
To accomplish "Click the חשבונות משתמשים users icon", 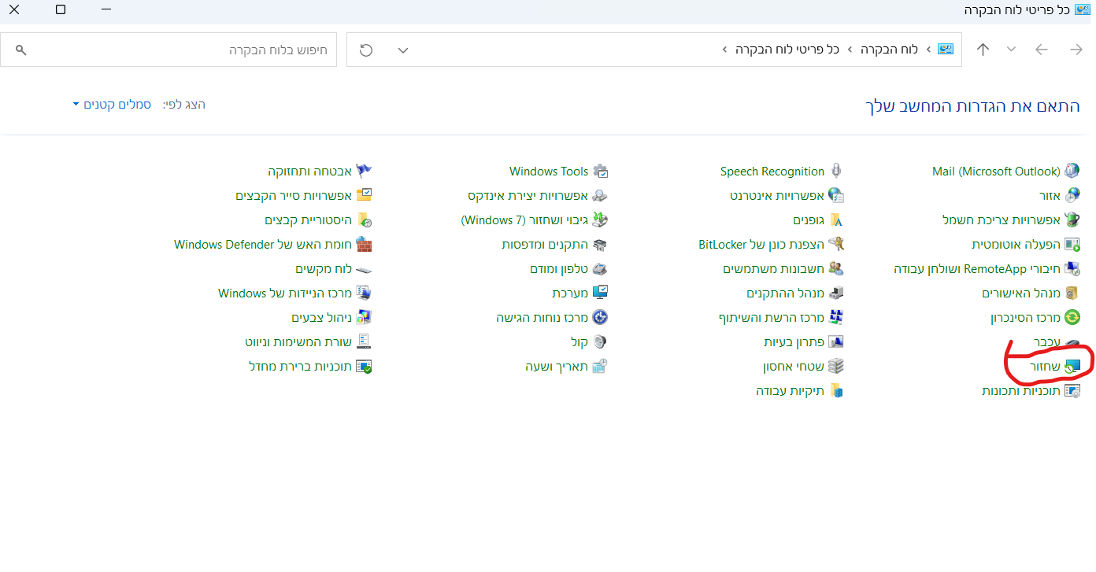I will pos(836,269).
